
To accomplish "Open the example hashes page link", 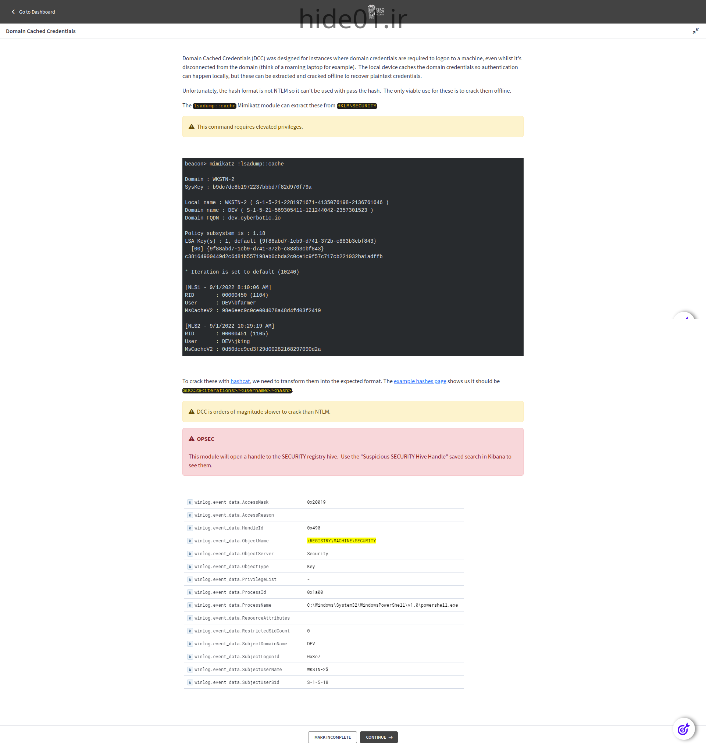I will [420, 381].
